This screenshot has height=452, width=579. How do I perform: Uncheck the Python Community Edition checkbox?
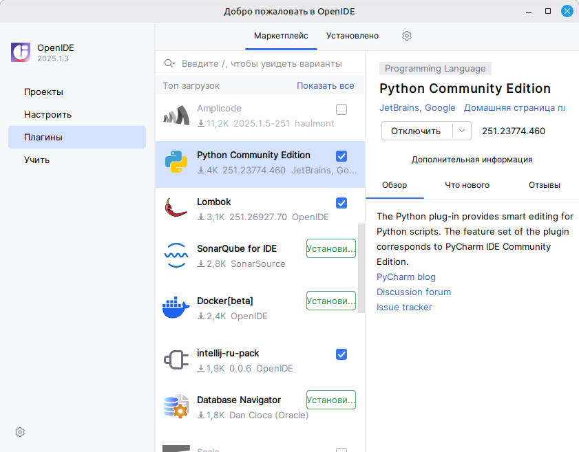[x=341, y=156]
